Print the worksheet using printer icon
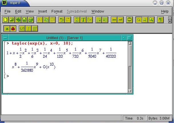The width and height of the screenshot is (174, 123). [31, 20]
